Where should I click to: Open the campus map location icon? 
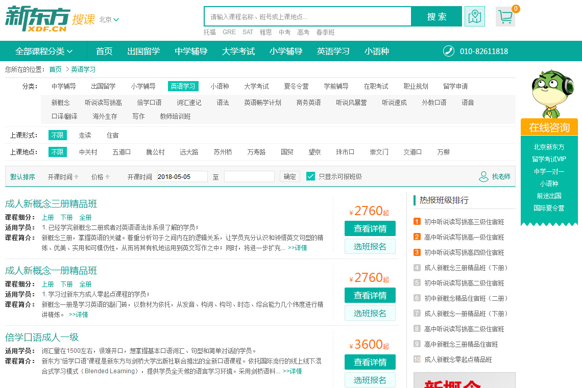474,16
